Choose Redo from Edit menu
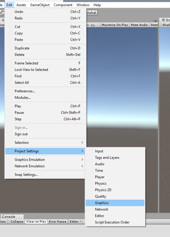The width and height of the screenshot is (170, 237). (x=45, y=18)
